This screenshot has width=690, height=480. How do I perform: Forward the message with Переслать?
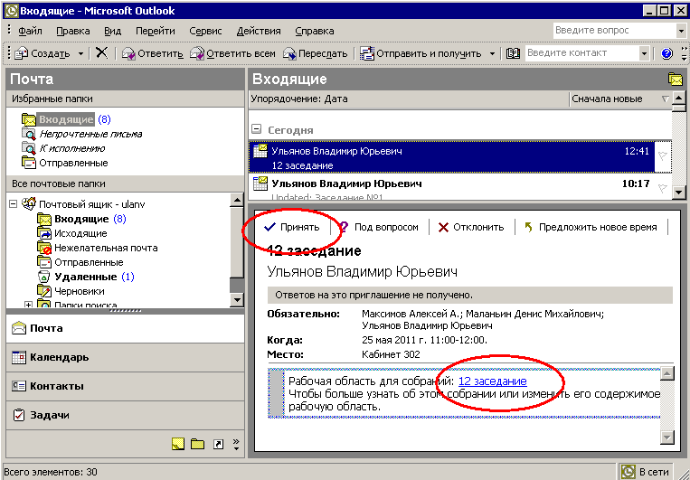point(315,53)
